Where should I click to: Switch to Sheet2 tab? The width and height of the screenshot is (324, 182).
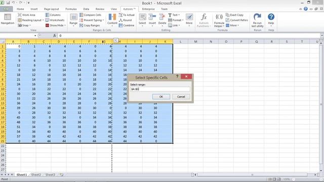pos(36,175)
